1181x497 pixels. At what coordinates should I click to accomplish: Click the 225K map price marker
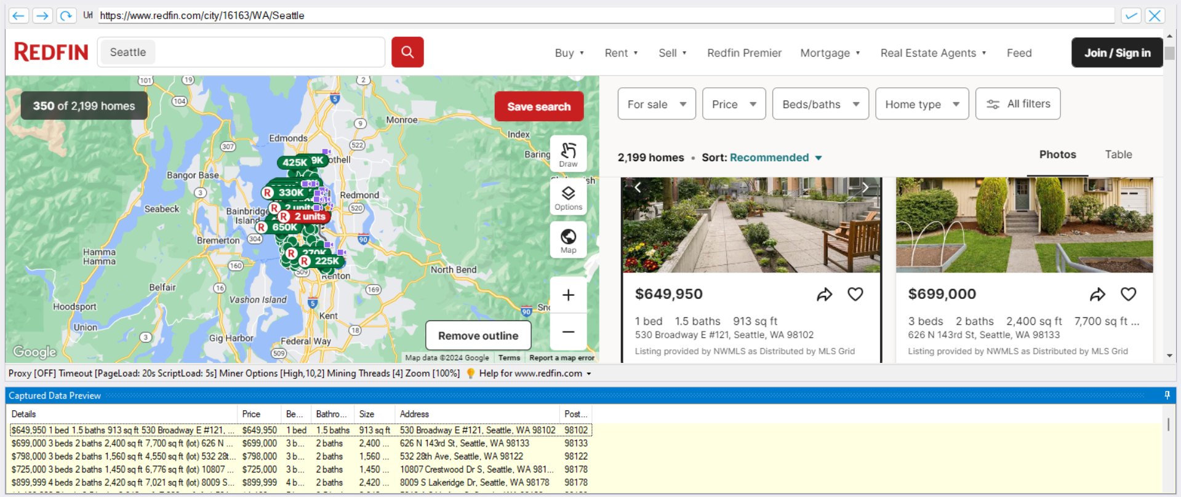[x=322, y=261]
